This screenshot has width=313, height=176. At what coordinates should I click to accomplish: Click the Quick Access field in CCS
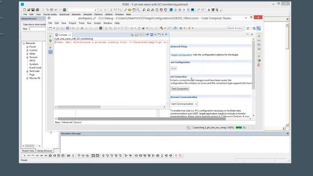click(x=235, y=28)
